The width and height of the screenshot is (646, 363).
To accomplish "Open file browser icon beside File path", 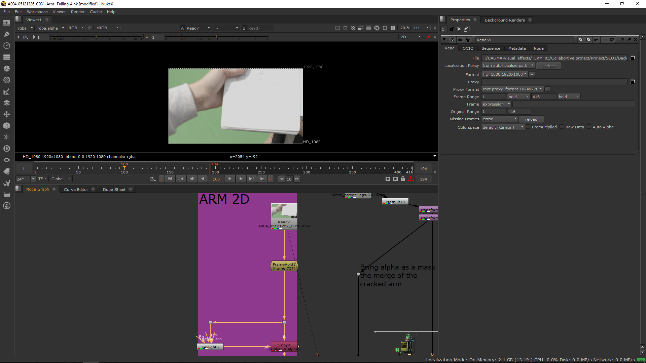I will 633,58.
